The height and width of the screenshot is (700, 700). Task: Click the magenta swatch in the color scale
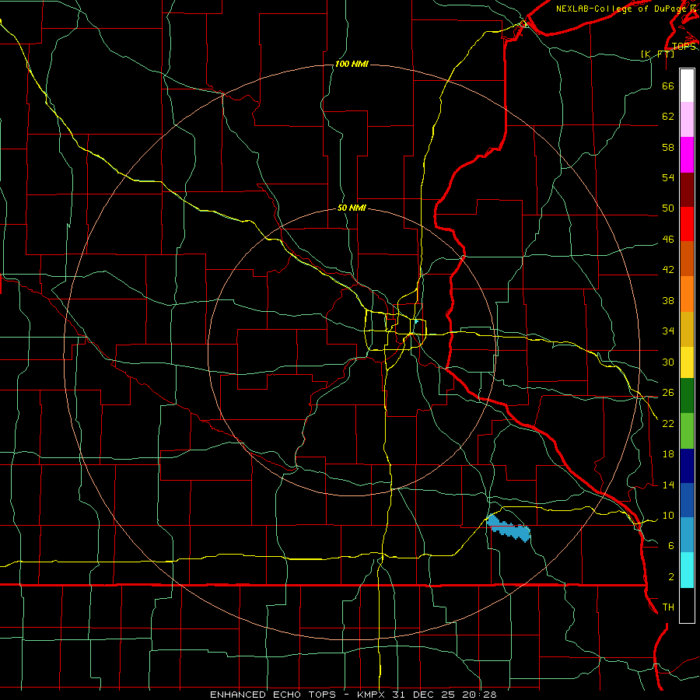687,155
